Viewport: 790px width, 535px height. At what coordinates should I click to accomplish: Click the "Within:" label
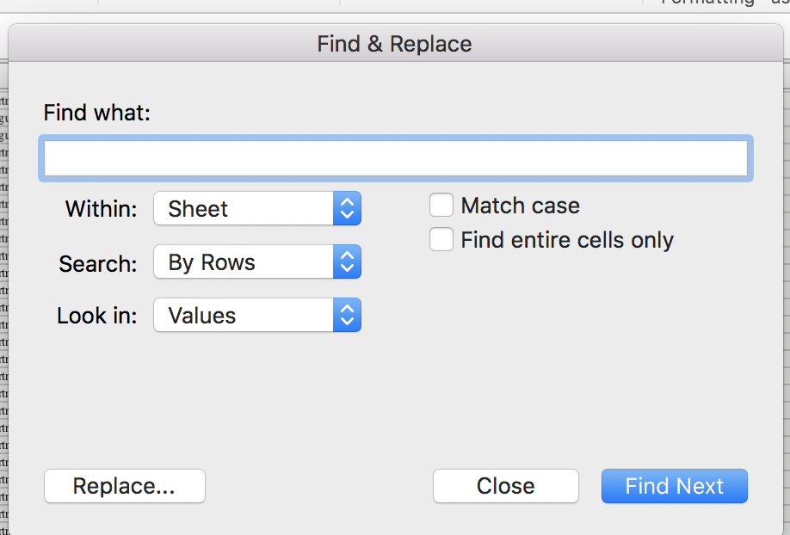pyautogui.click(x=102, y=209)
